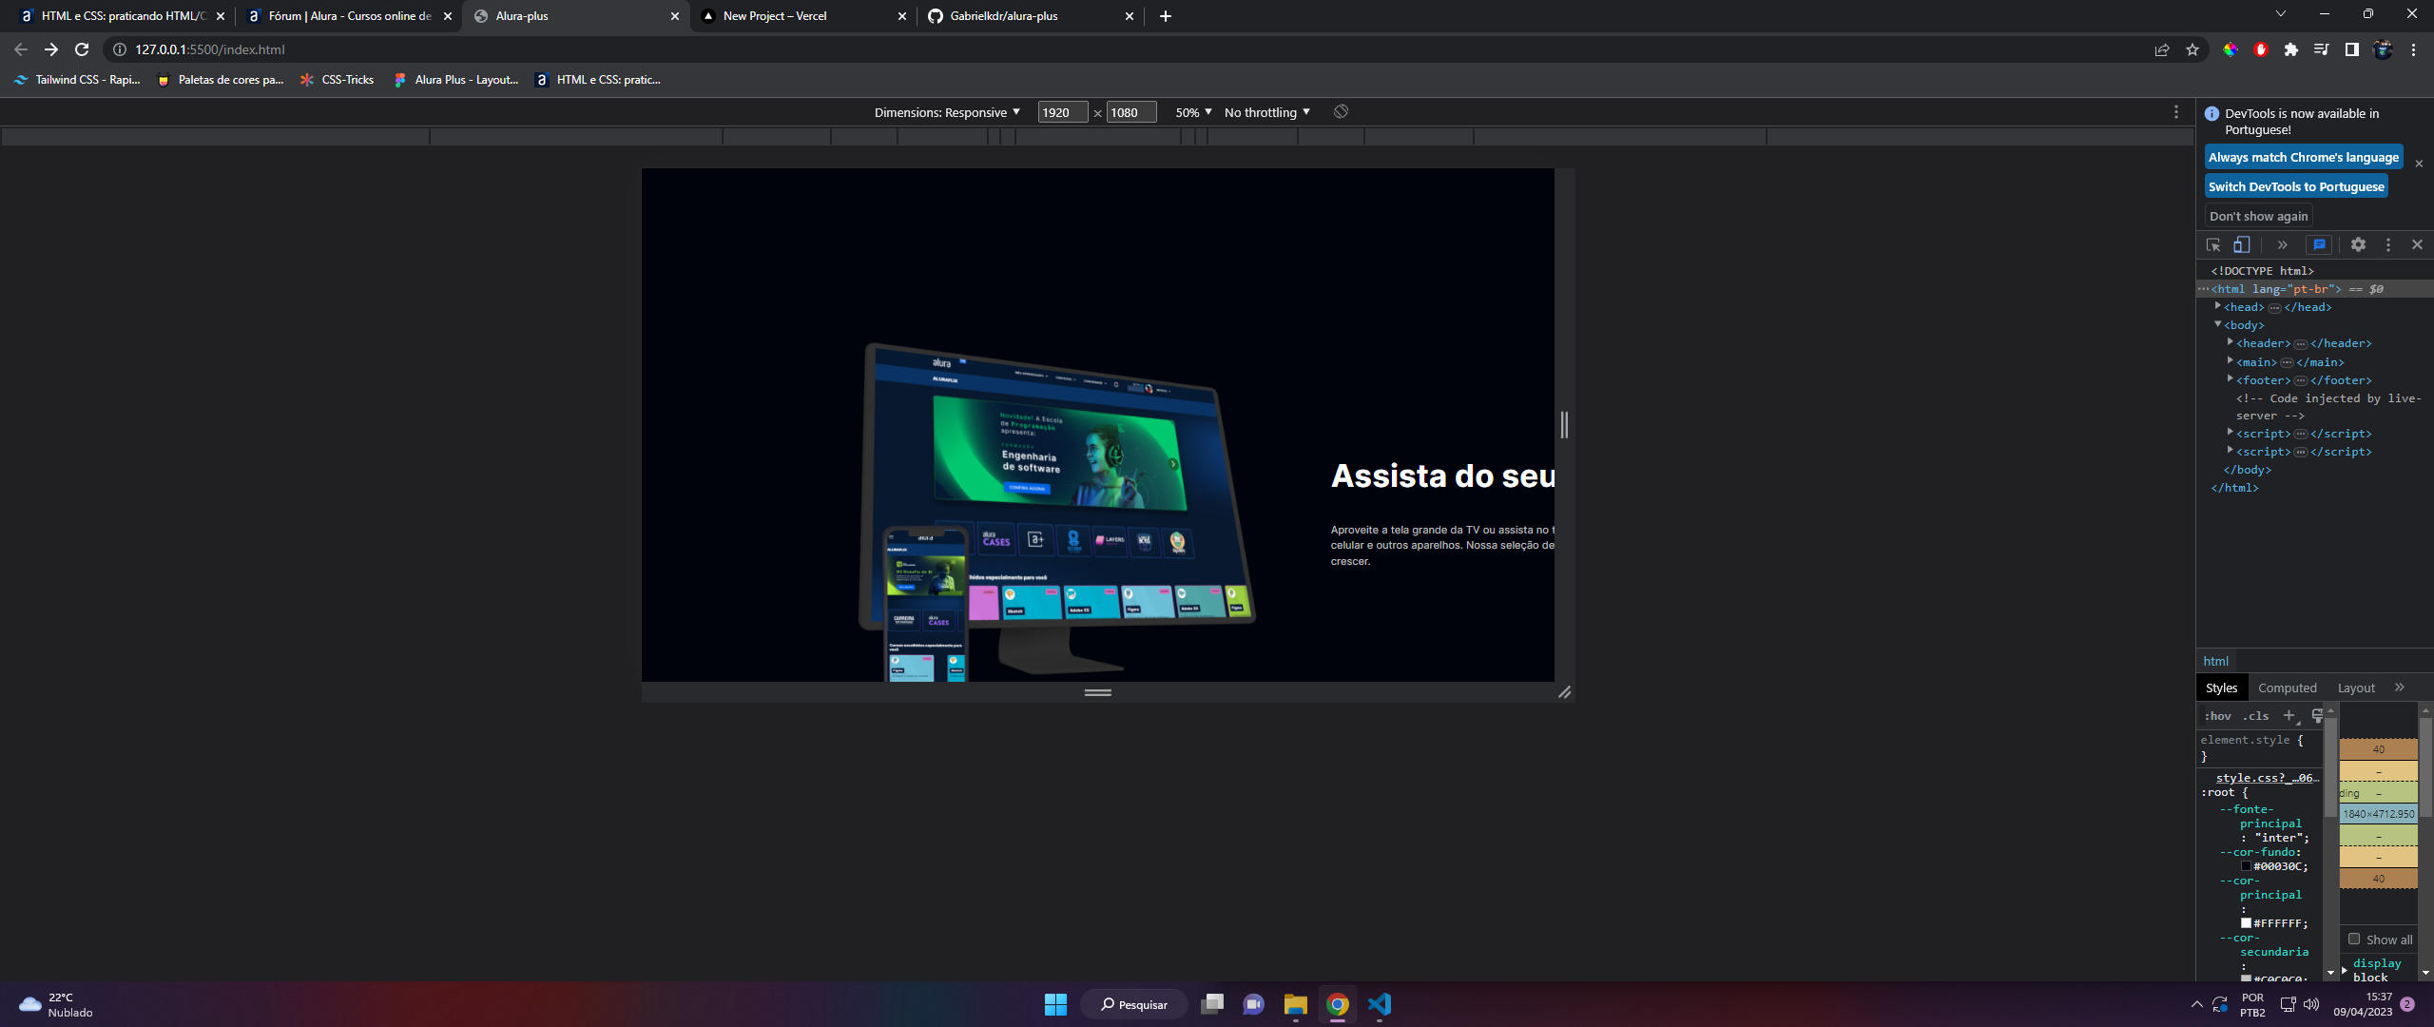
Task: Switch to New Project – Vercel tab
Action: [803, 16]
